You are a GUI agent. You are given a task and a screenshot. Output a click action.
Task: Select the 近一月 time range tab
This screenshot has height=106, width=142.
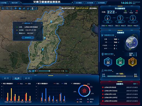click(27, 78)
